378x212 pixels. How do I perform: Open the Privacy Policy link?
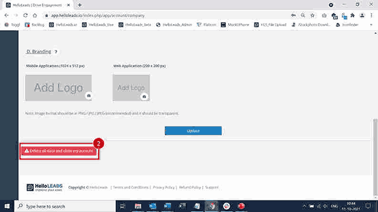pos(163,187)
